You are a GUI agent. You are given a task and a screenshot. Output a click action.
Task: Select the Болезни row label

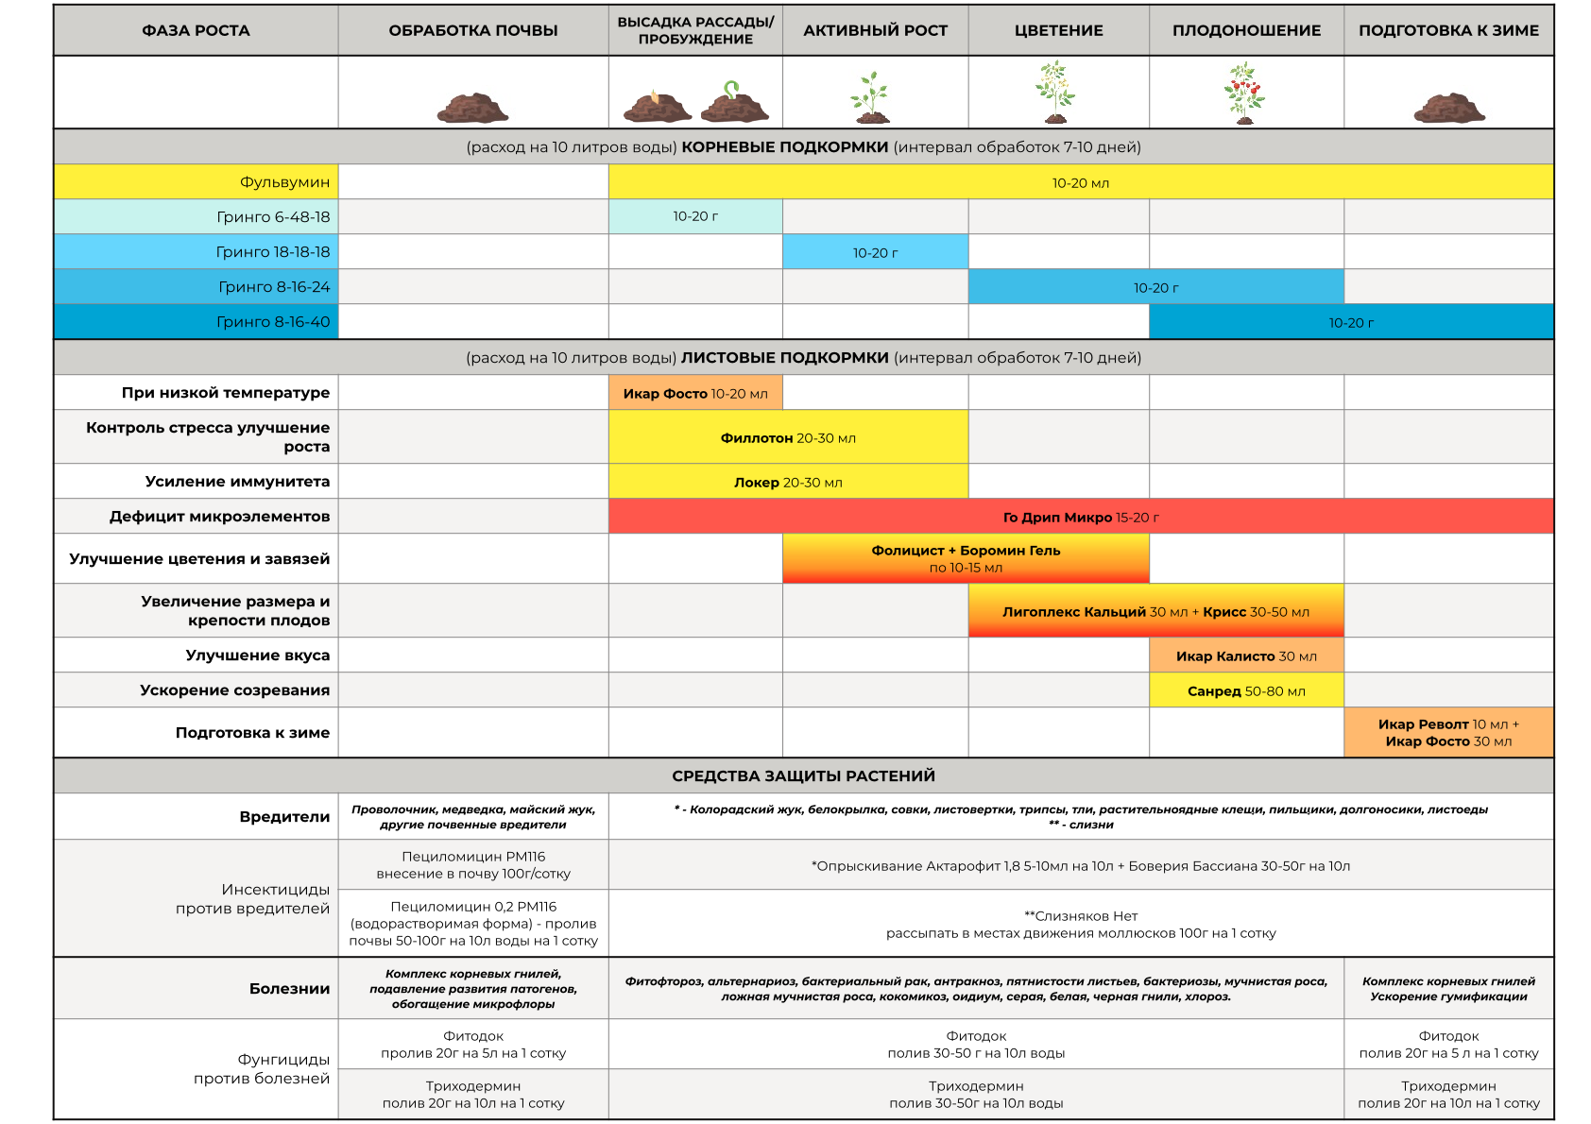[x=196, y=988]
